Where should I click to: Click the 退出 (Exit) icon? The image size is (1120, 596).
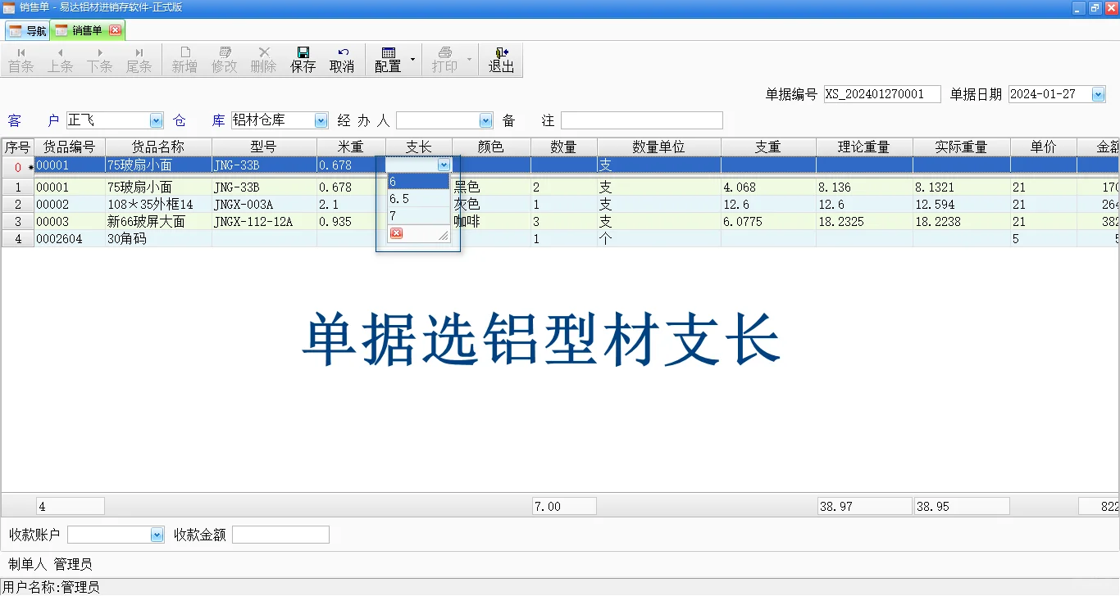click(501, 59)
